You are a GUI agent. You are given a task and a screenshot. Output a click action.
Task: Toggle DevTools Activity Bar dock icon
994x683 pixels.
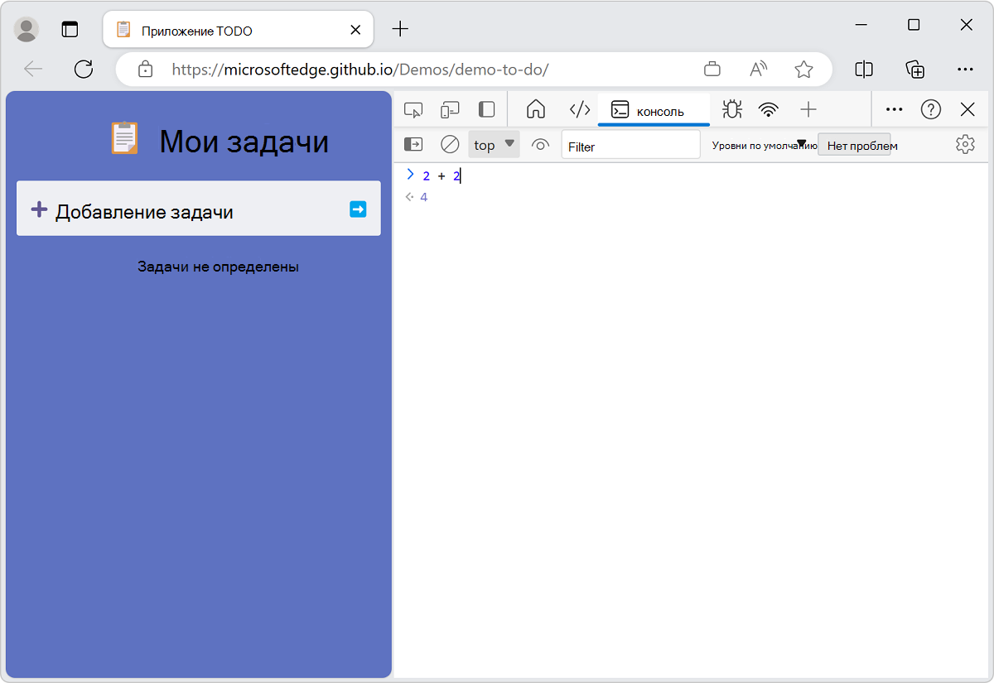pyautogui.click(x=487, y=109)
